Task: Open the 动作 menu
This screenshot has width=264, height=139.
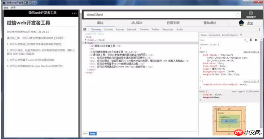Action: 6,8
